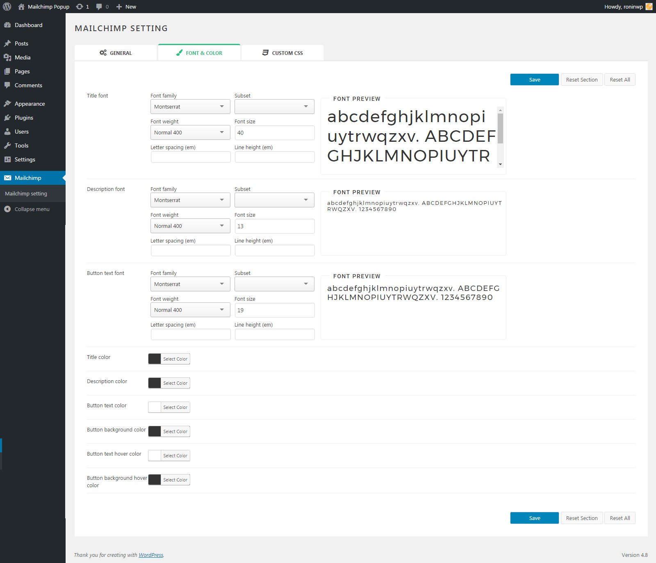Click the plus icon beside New
656x563 pixels.
tap(119, 7)
